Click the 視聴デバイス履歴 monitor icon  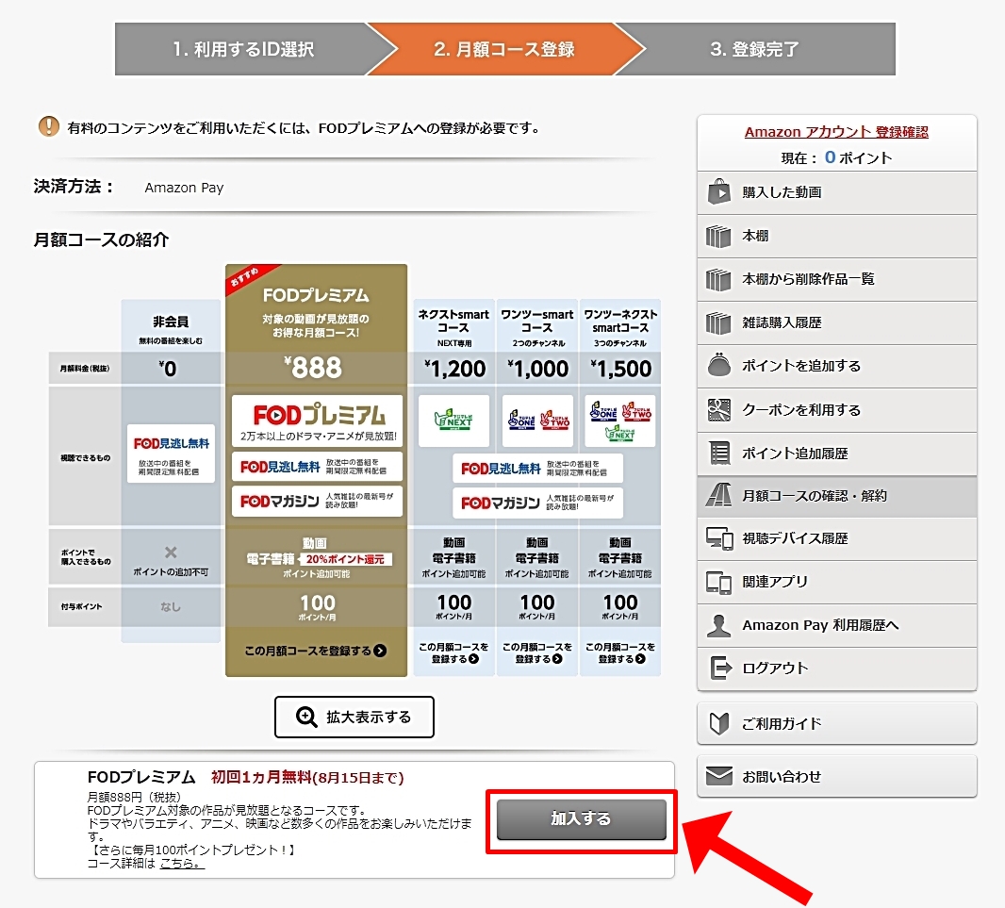pos(719,538)
